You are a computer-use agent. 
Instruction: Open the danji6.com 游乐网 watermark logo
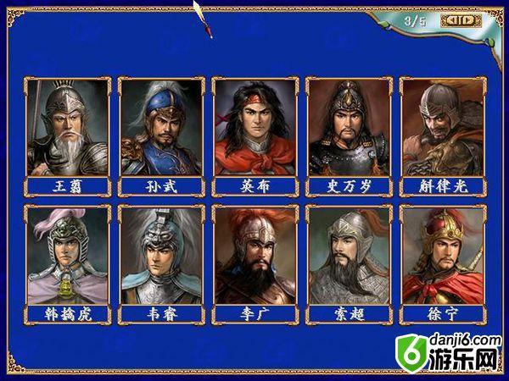pyautogui.click(x=449, y=353)
